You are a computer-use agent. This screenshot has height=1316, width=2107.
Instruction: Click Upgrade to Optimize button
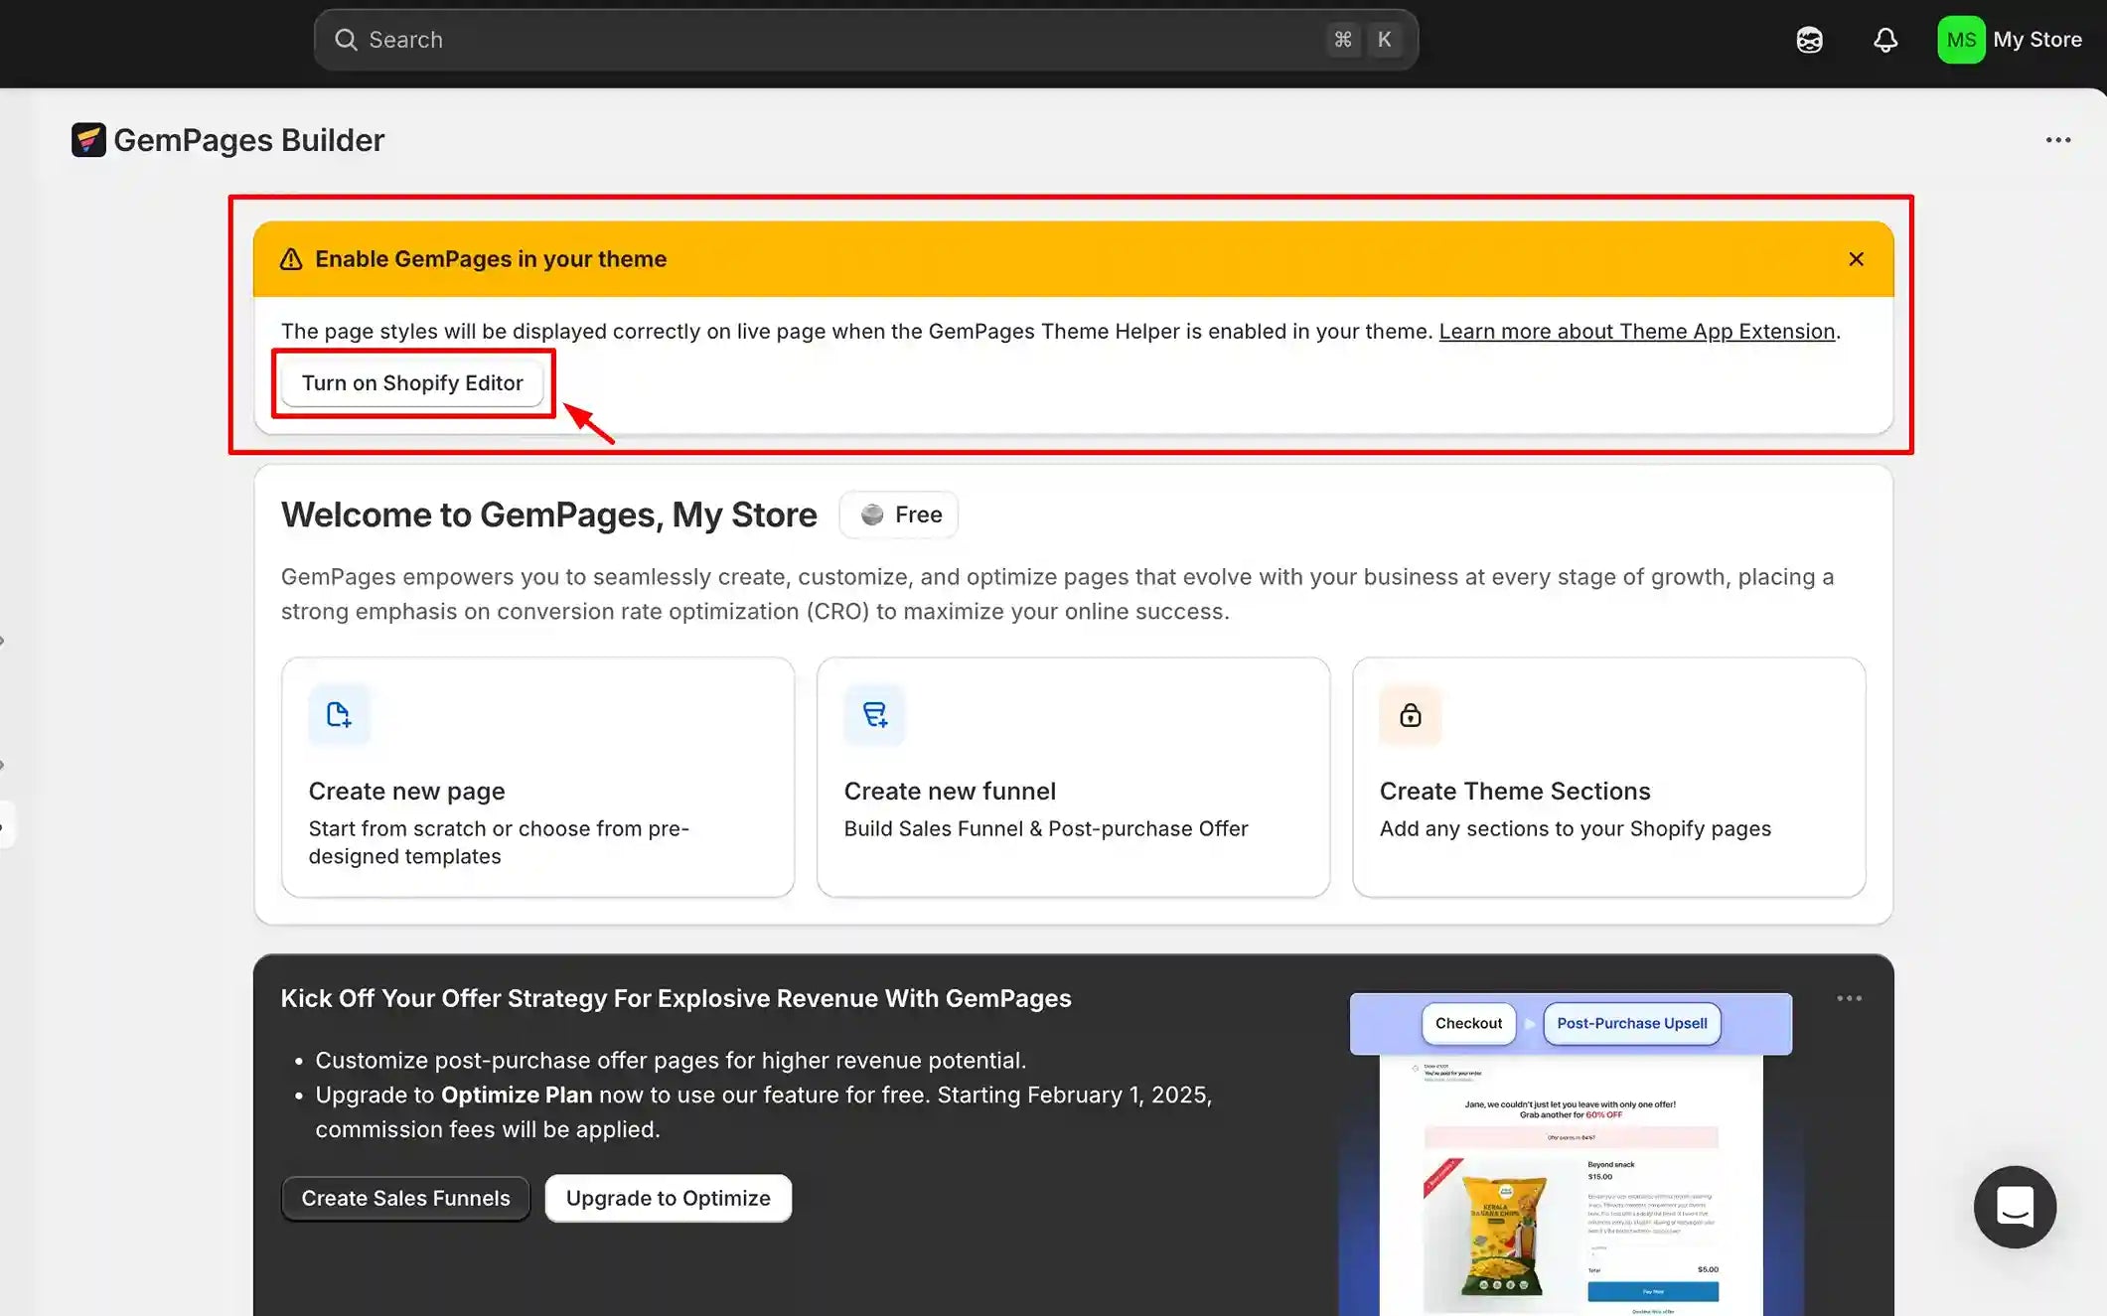668,1198
